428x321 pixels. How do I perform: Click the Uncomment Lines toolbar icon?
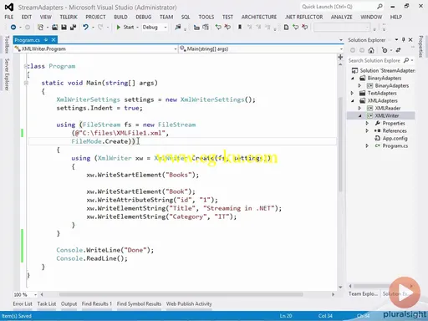click(227, 27)
